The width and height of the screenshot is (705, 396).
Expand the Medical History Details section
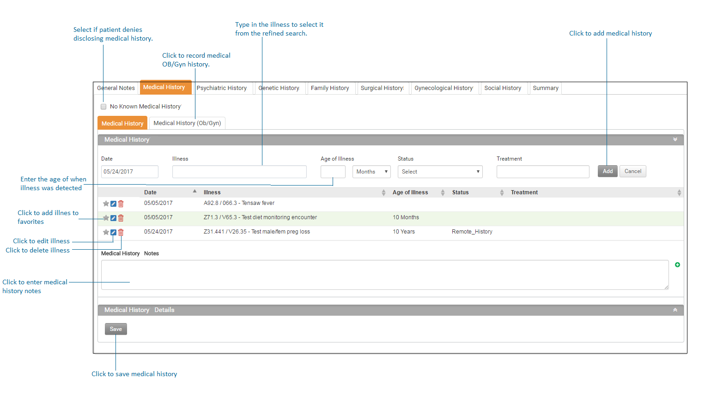[675, 310]
